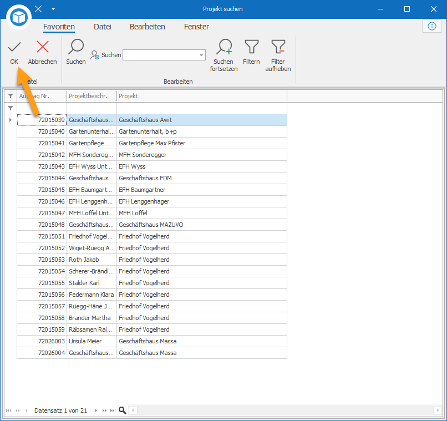Screen dimensions: 447x421
Task: Click the filter cell under Auftrag Nr.
Action: (x=42, y=108)
